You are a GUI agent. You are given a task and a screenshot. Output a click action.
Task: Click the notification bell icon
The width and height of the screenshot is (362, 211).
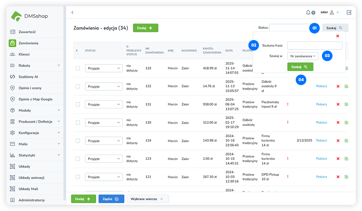click(308, 12)
